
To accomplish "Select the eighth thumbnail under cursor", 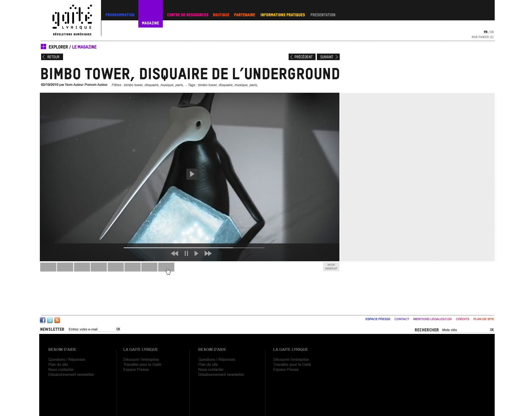I will point(166,267).
